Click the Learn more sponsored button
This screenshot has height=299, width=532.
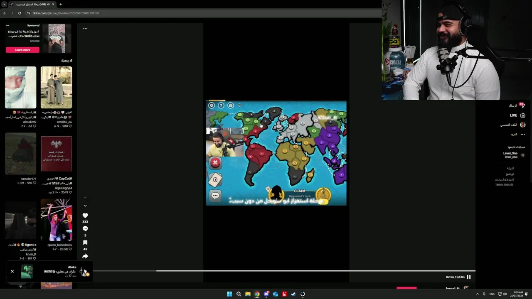pyautogui.click(x=22, y=50)
